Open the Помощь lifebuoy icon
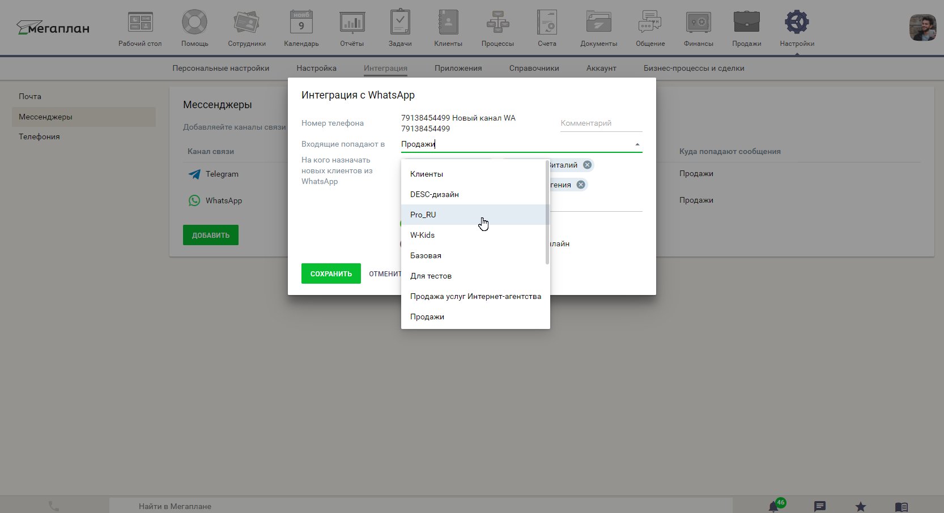This screenshot has height=513, width=944. click(194, 23)
